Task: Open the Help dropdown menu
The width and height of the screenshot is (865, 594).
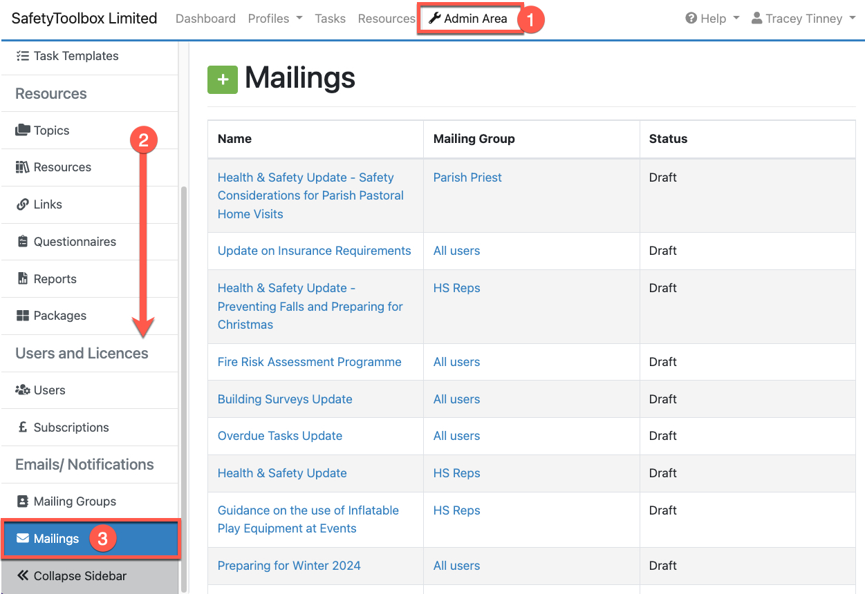Action: (x=712, y=19)
